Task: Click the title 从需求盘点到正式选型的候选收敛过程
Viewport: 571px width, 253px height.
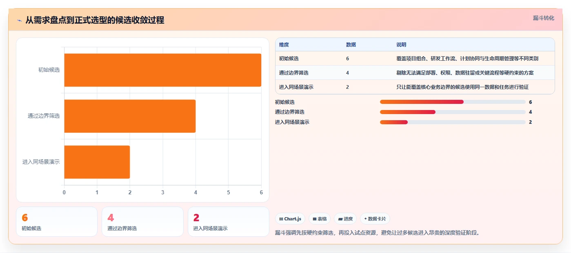Action: 95,20
